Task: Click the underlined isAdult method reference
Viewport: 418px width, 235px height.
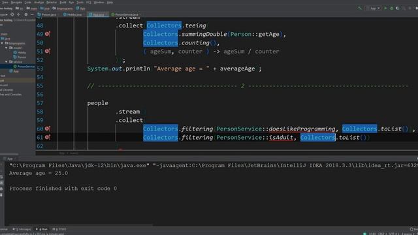Action: [281, 137]
